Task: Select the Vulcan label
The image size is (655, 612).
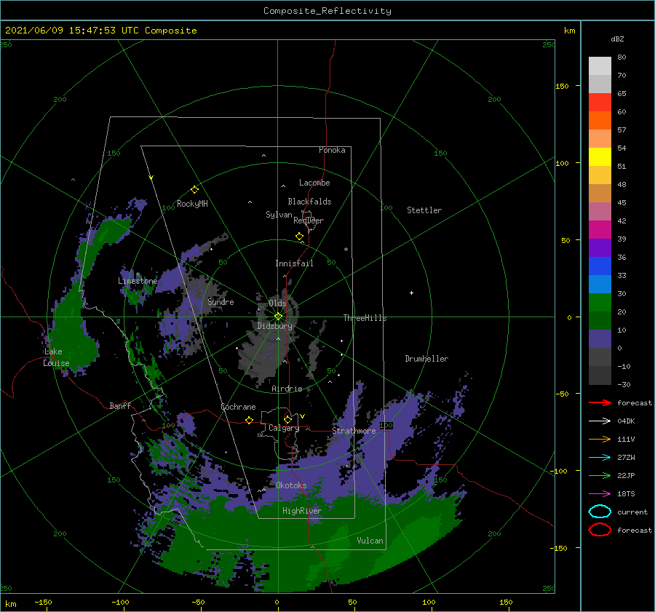Action: (x=370, y=541)
